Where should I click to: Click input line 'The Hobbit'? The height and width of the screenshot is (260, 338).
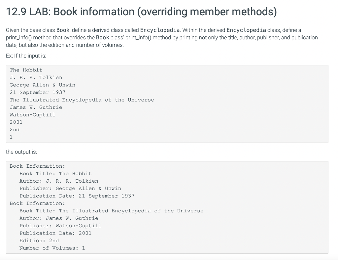26,70
